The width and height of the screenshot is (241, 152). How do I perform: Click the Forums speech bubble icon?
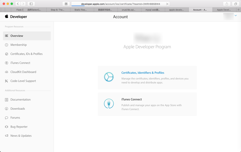pos(6,118)
